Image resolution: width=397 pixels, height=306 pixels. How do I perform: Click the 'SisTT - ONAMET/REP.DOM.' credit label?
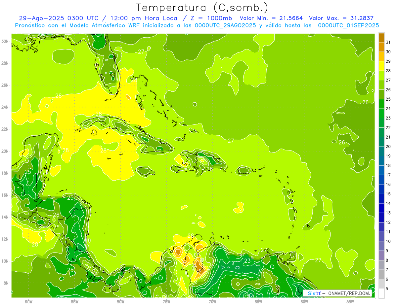click(338, 293)
